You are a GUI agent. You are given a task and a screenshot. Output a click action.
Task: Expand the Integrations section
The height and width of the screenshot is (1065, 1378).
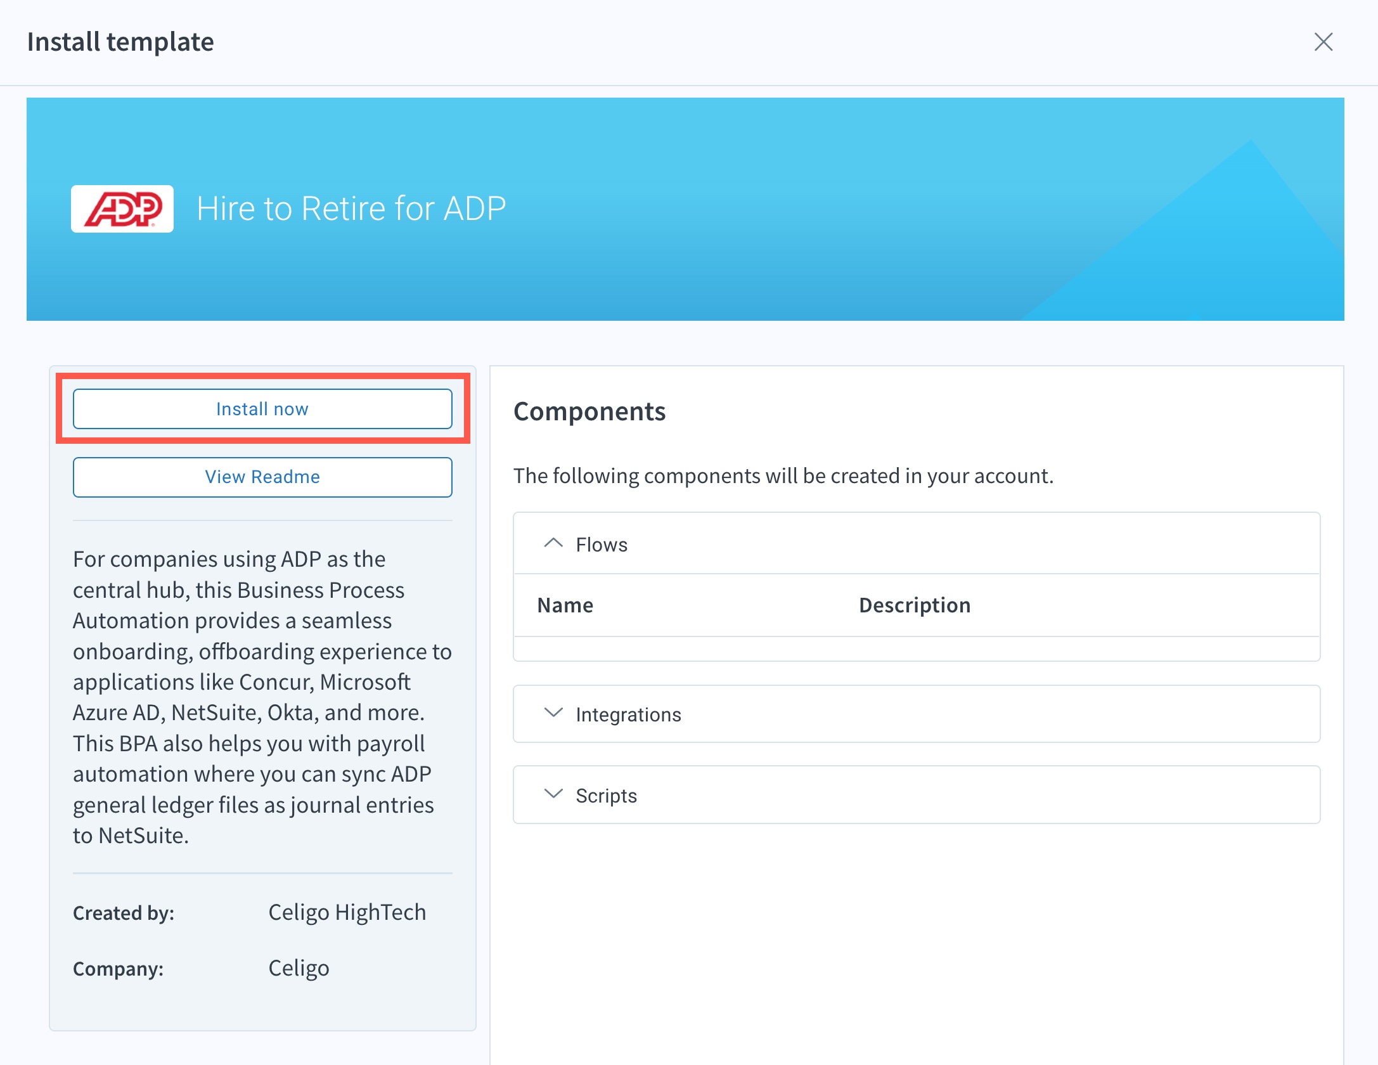coord(917,714)
